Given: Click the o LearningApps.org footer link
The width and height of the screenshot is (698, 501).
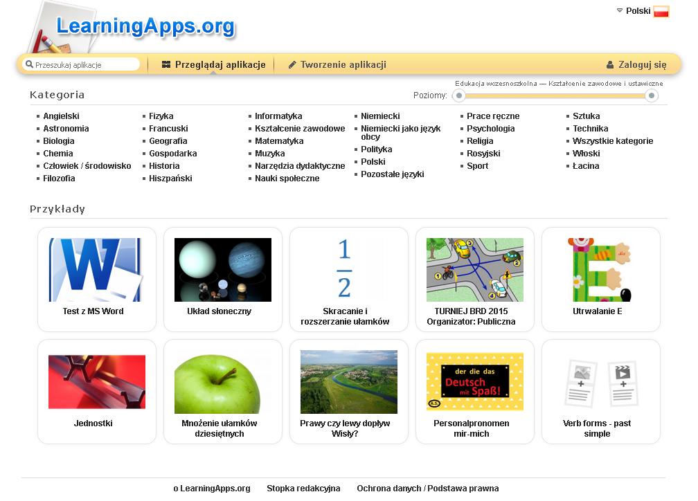Looking at the screenshot, I should (212, 488).
